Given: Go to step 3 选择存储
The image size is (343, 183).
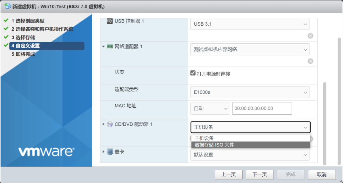Looking at the screenshot, I should [x=23, y=37].
